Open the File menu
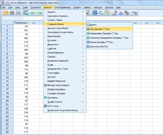The height and width of the screenshot is (135, 163). pos(4,8)
